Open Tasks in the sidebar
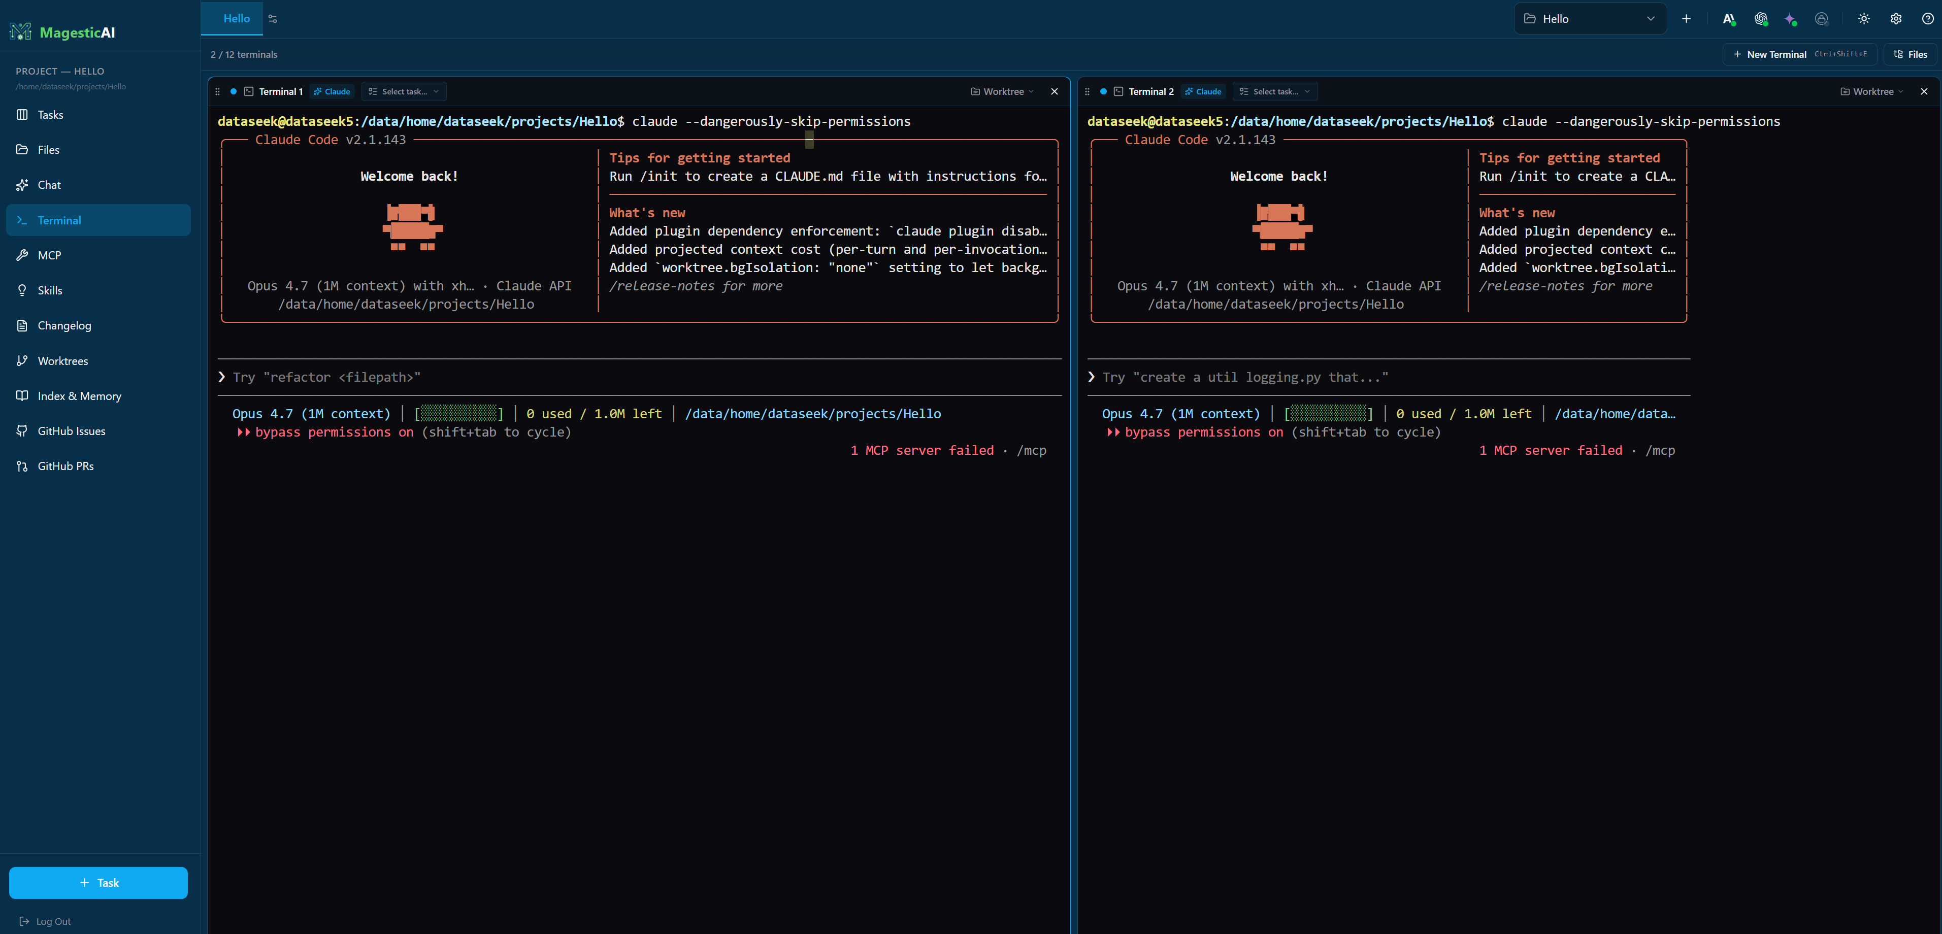Image resolution: width=1942 pixels, height=934 pixels. (x=98, y=115)
